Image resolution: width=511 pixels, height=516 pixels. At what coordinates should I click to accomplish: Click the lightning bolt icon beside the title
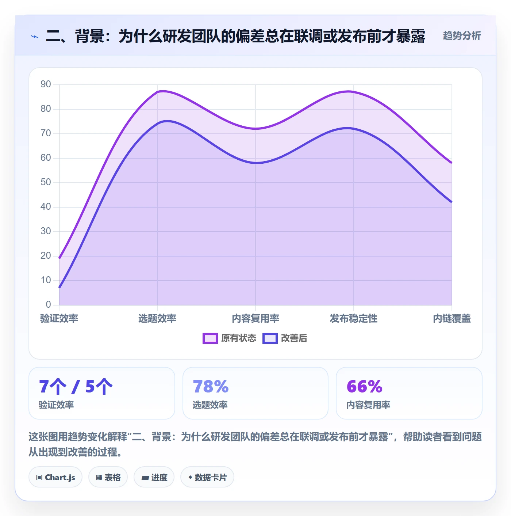pos(35,37)
